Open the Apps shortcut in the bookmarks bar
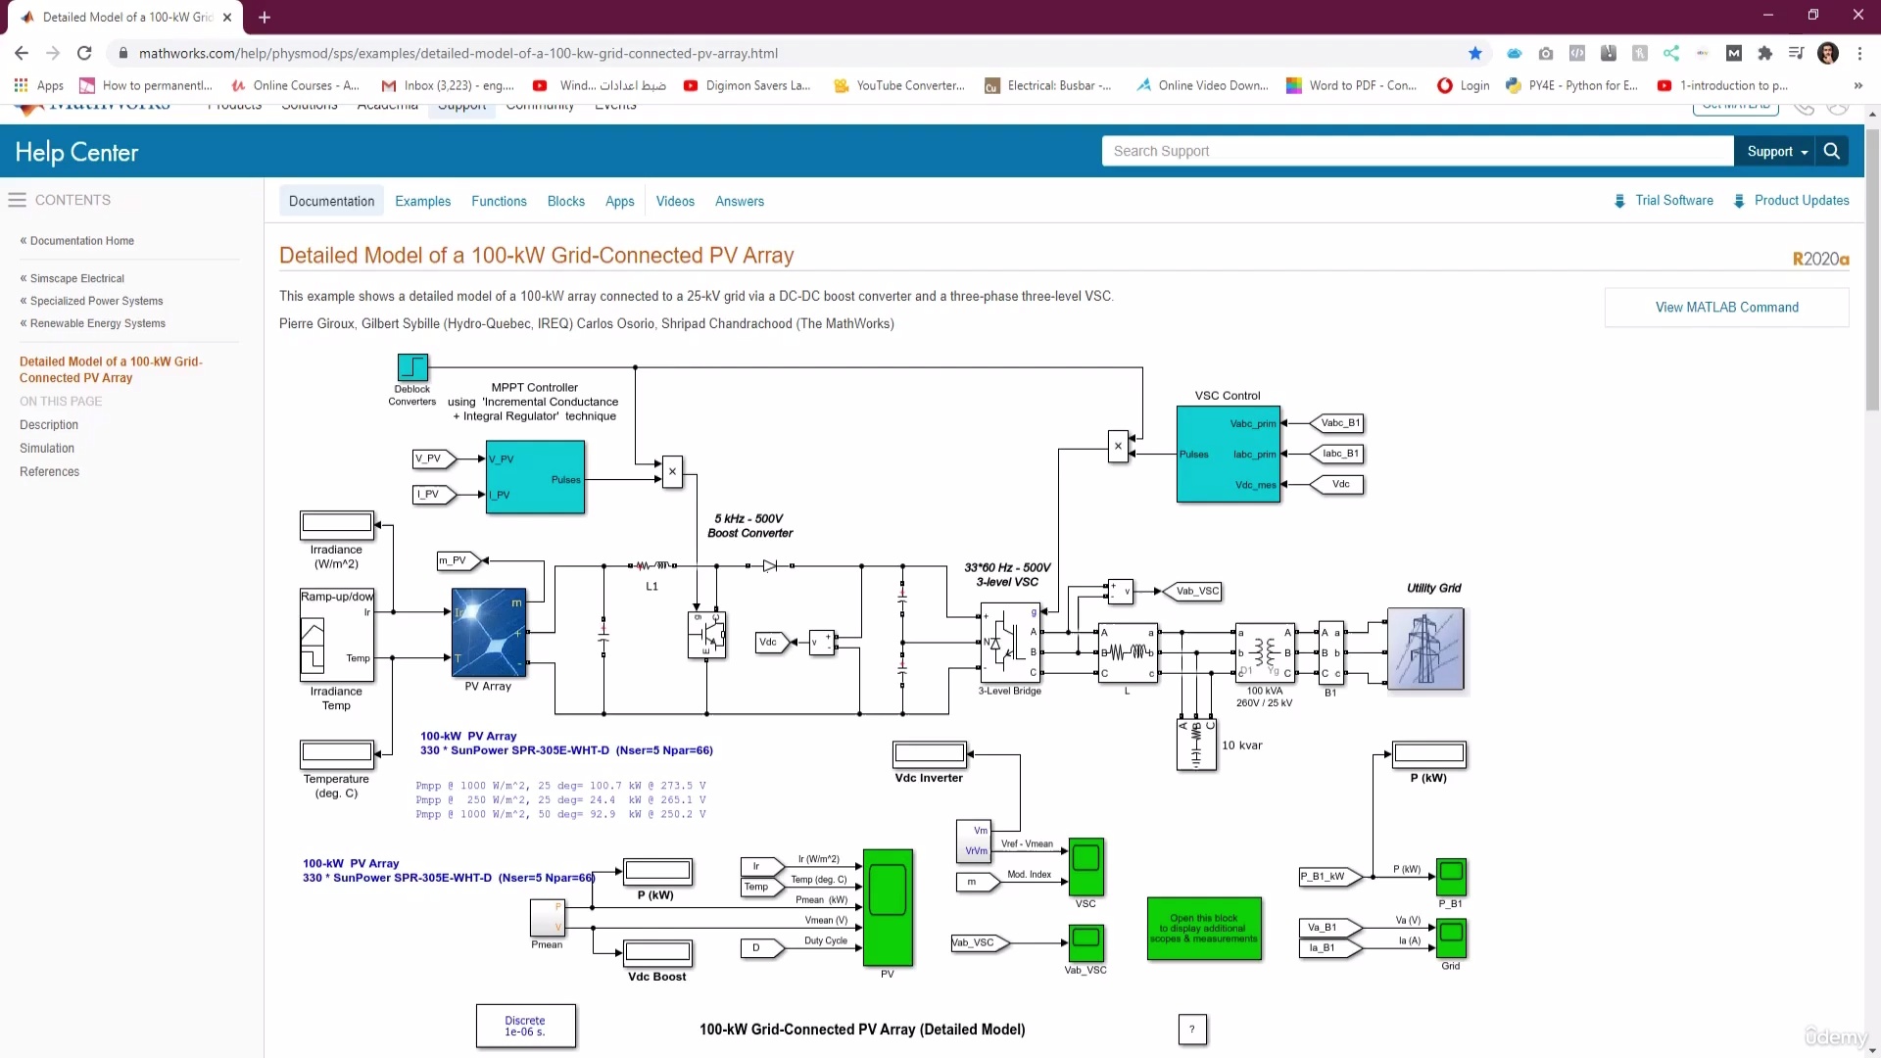Screen dimensions: 1881x1058 click(x=38, y=85)
